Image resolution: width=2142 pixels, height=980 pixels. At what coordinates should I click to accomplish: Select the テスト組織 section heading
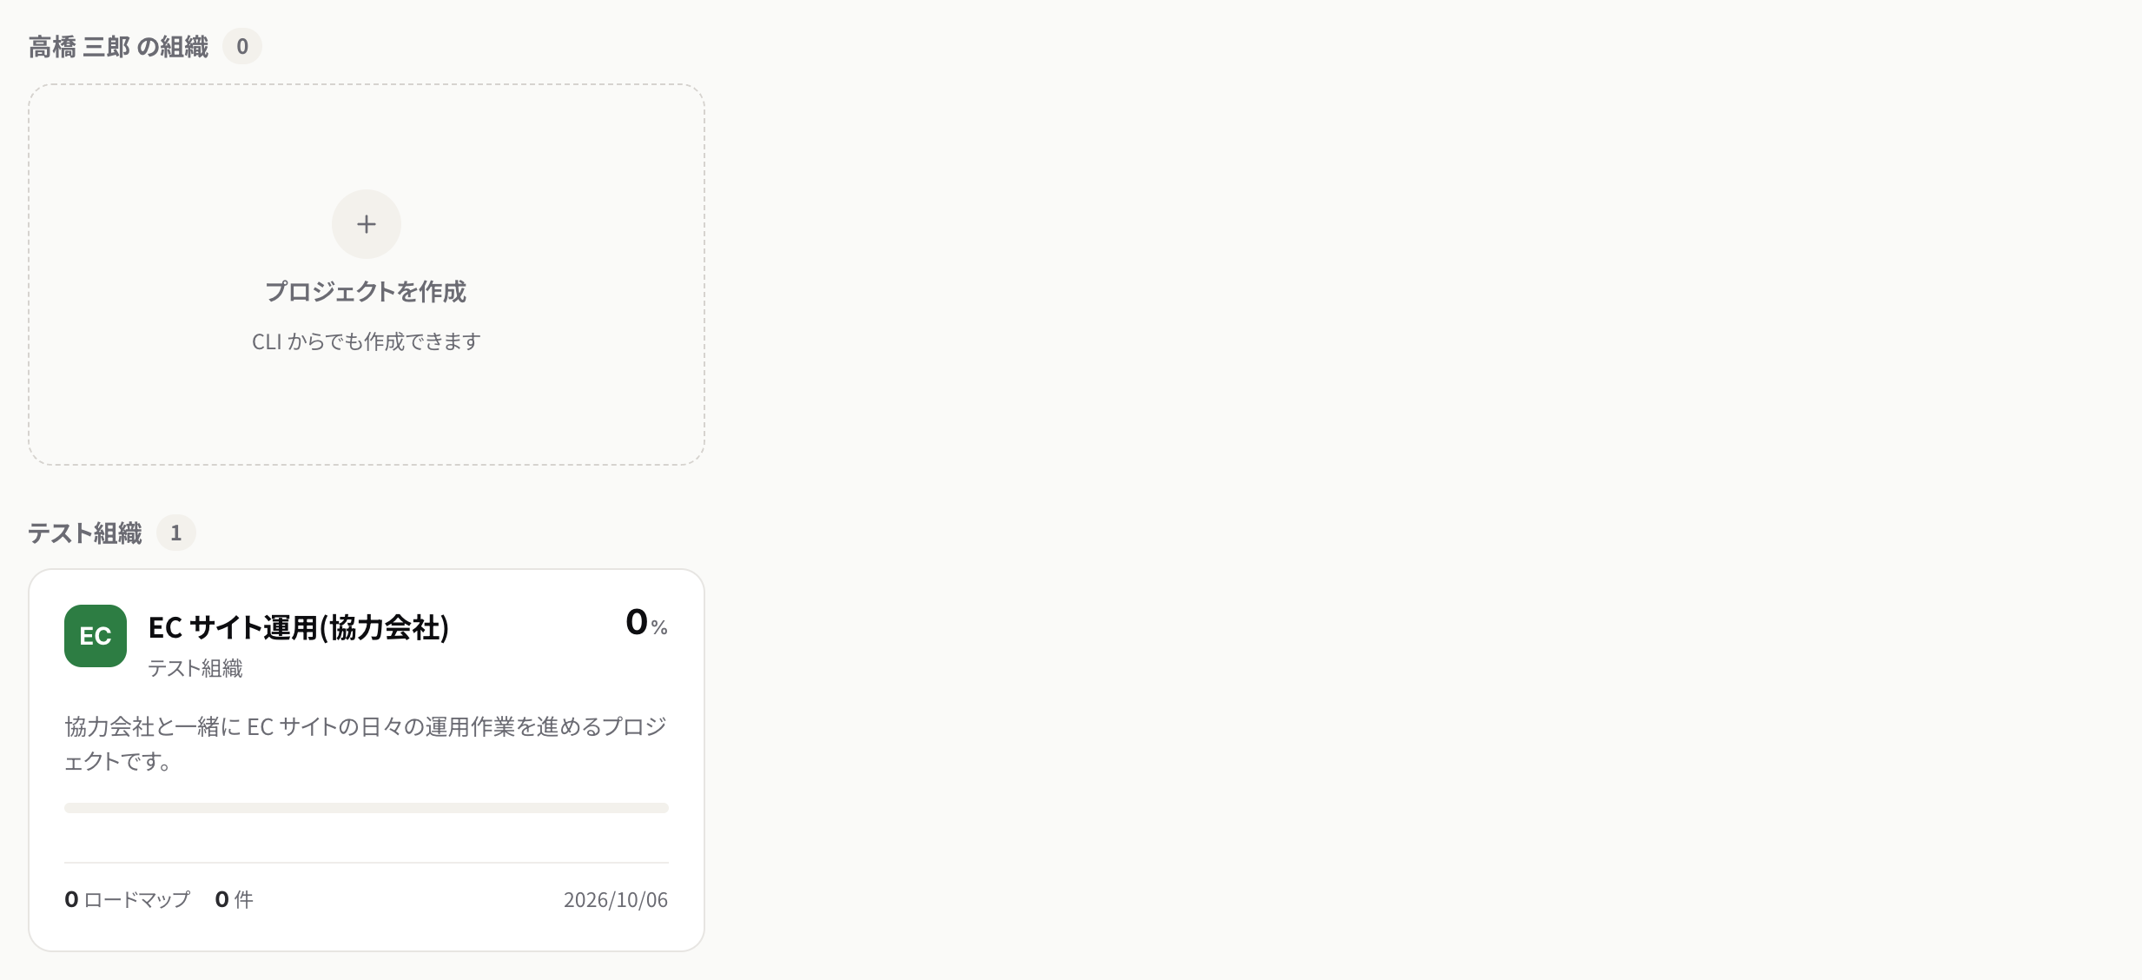pyautogui.click(x=85, y=533)
